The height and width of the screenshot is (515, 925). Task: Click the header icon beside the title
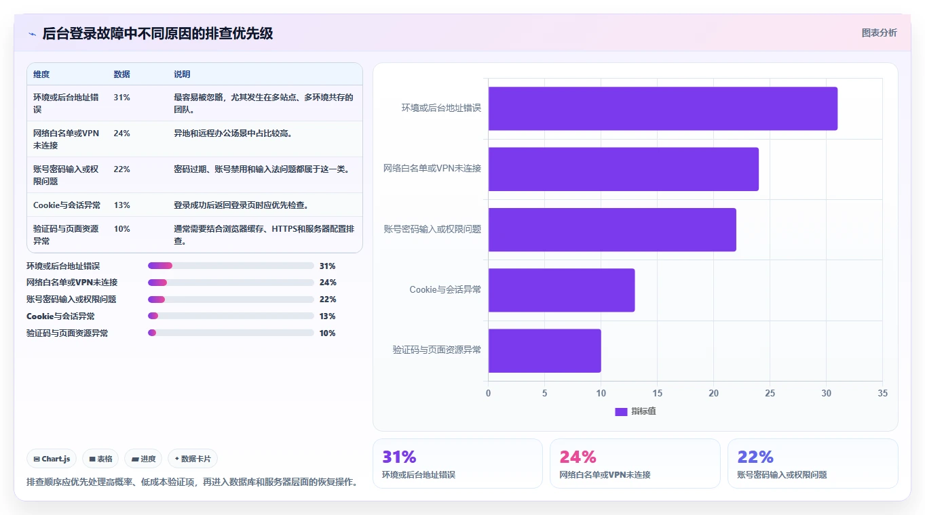click(x=32, y=34)
